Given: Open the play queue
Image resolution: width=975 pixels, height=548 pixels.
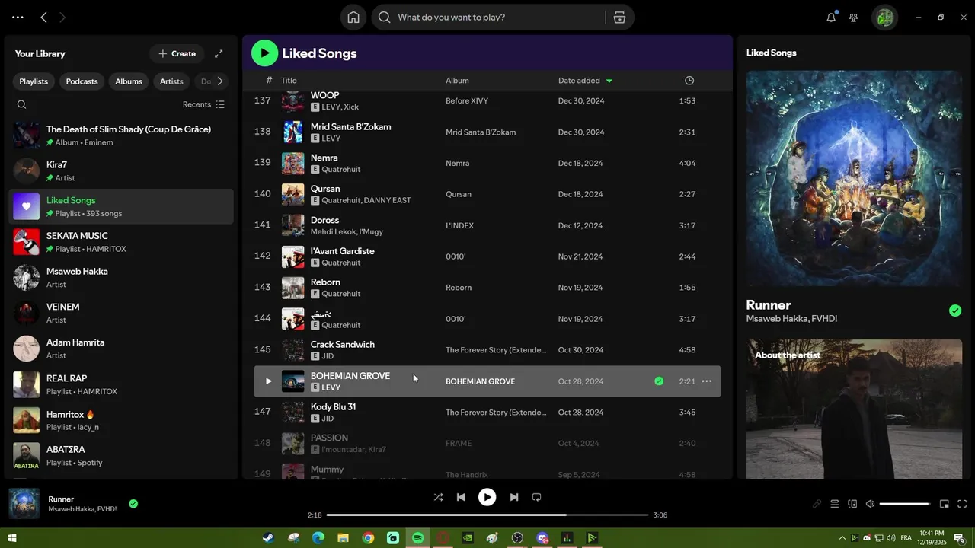Looking at the screenshot, I should [x=835, y=504].
